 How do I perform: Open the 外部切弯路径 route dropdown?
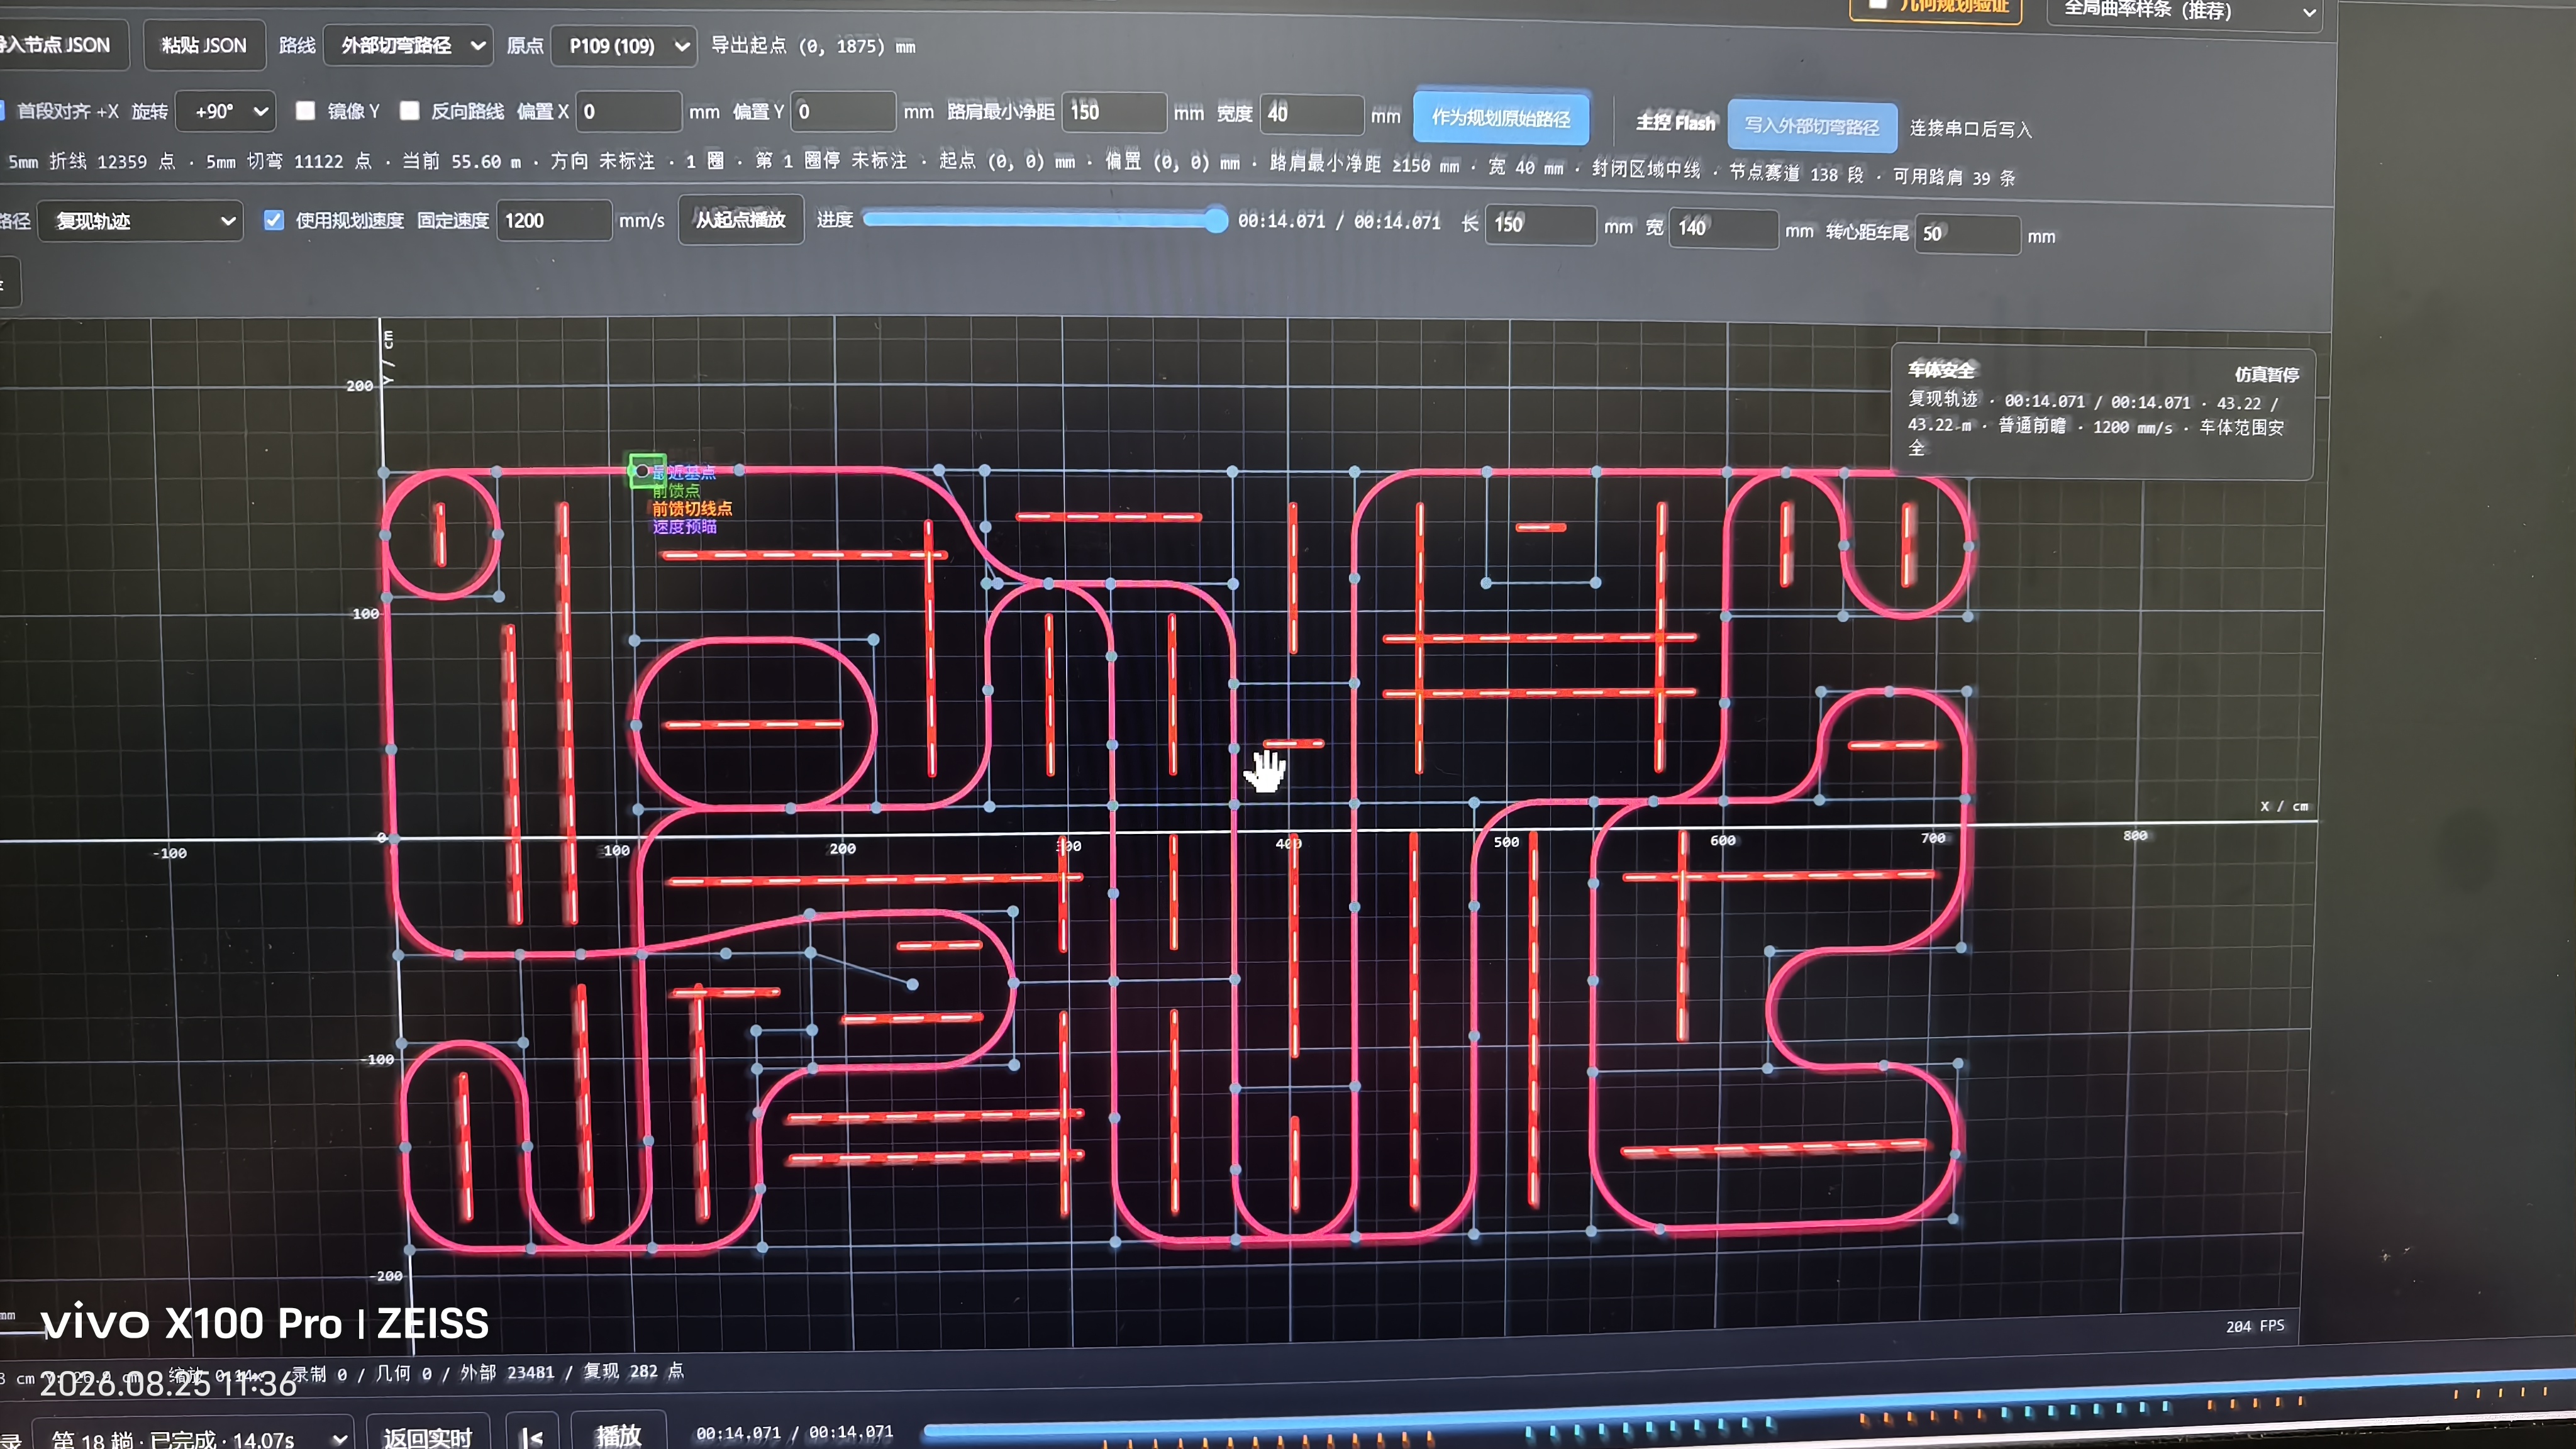(408, 45)
